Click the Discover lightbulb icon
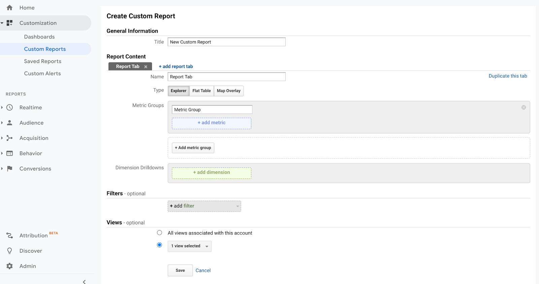Viewport: 539px width, 284px height. click(9, 251)
